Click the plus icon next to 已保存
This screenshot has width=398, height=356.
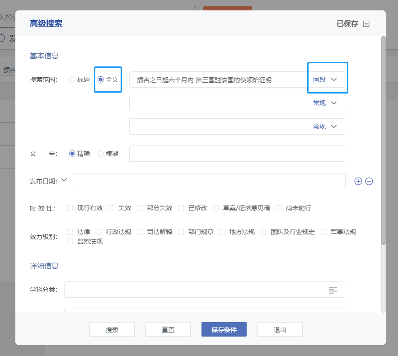click(366, 24)
